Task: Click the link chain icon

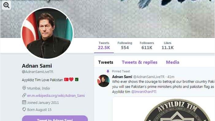Action: click(24, 95)
